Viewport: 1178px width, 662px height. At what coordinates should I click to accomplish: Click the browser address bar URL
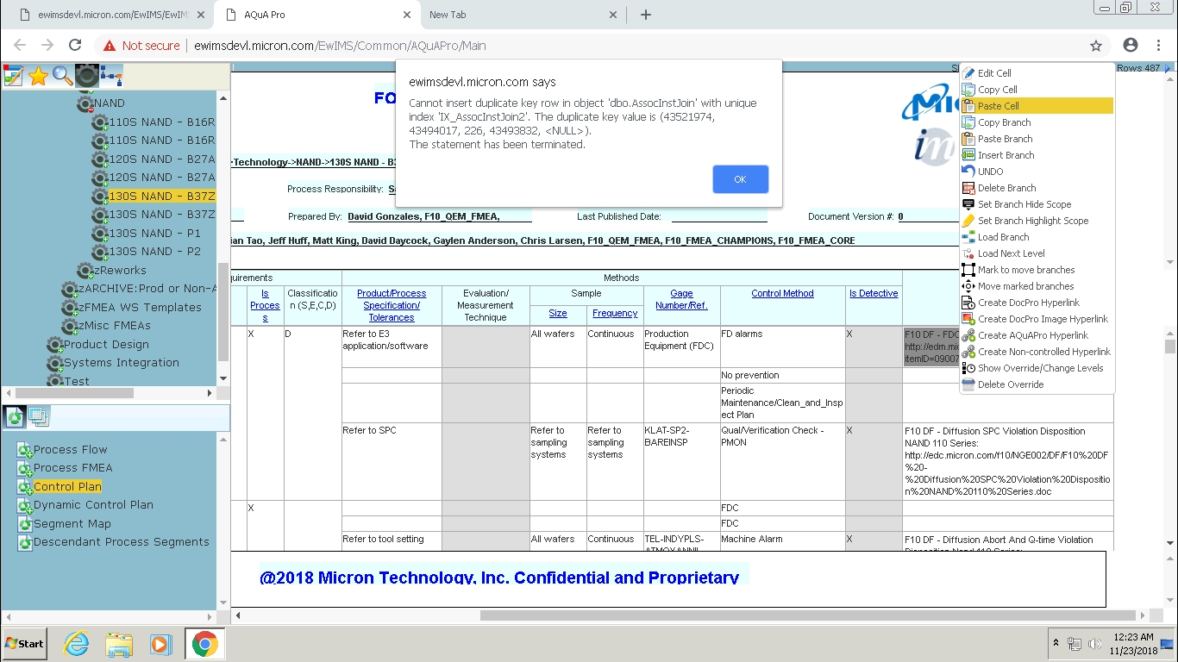click(x=340, y=46)
